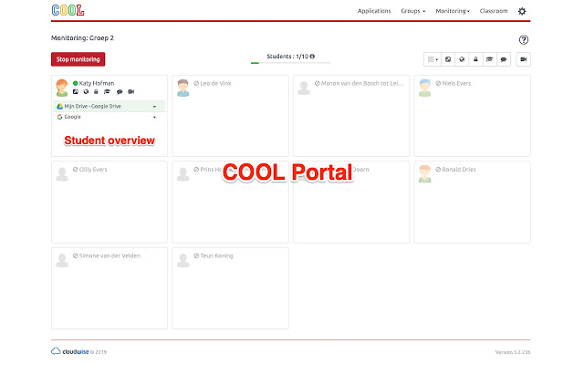Open the help question mark
The height and width of the screenshot is (365, 584).
524,40
